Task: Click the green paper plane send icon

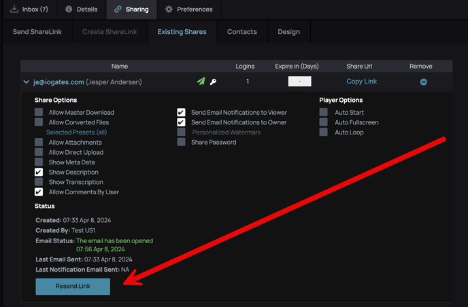Action: click(x=201, y=82)
